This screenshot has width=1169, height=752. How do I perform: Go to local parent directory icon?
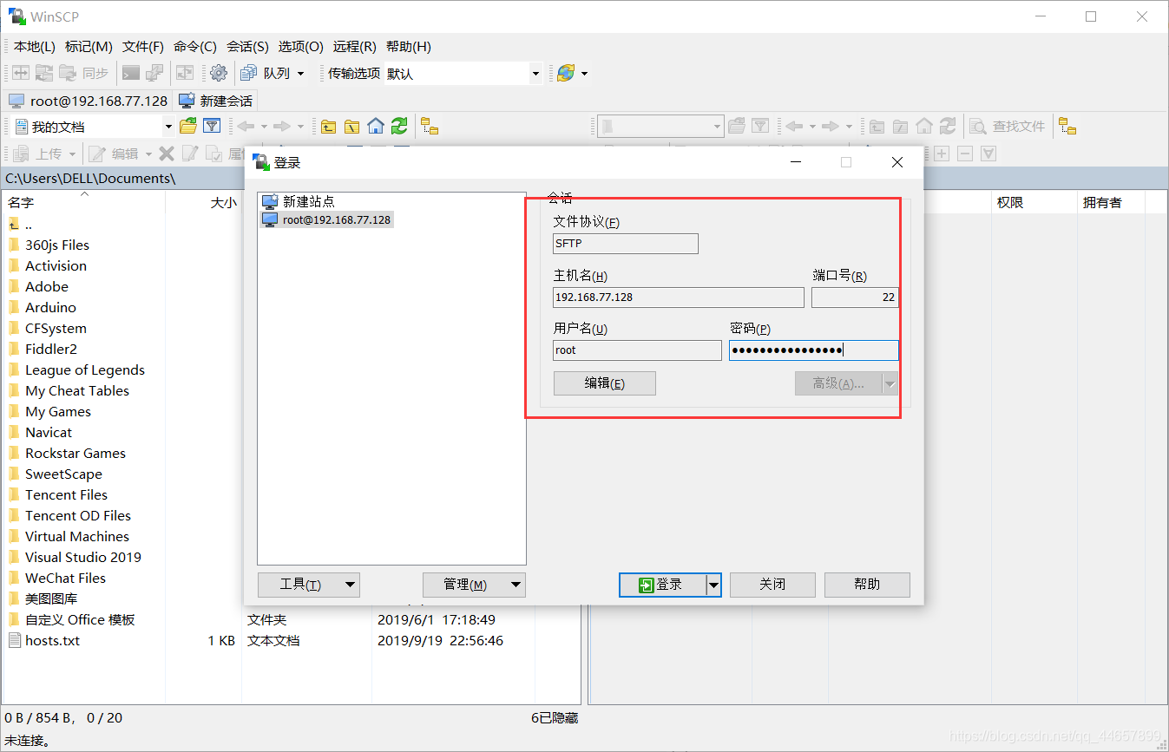click(328, 127)
